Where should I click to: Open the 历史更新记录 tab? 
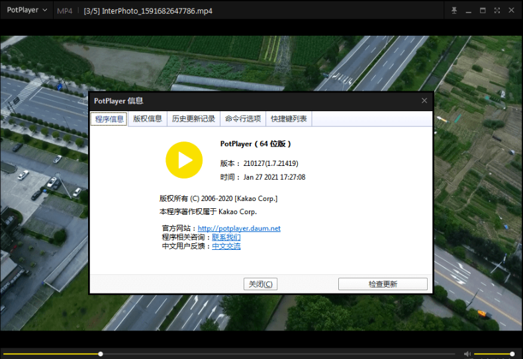[193, 119]
